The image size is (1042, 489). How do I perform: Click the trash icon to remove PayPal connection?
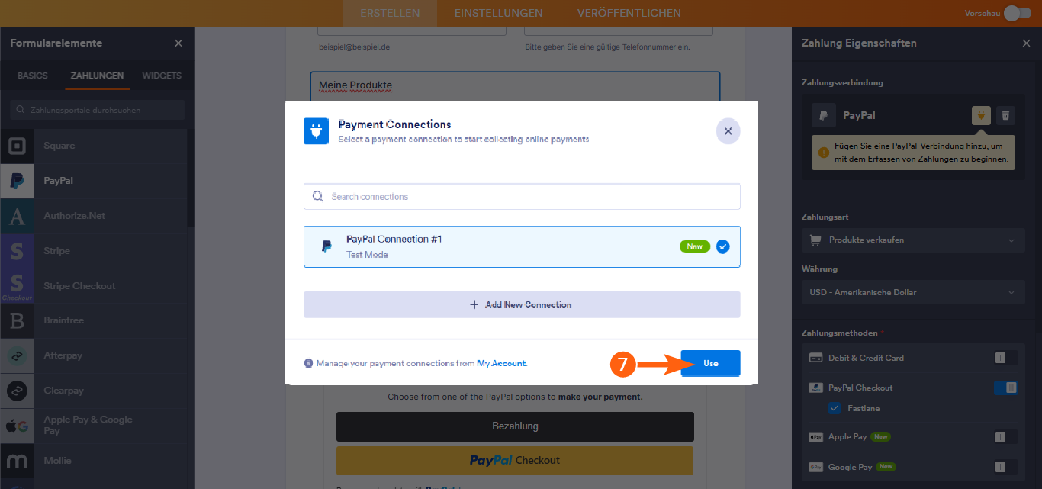click(1005, 115)
